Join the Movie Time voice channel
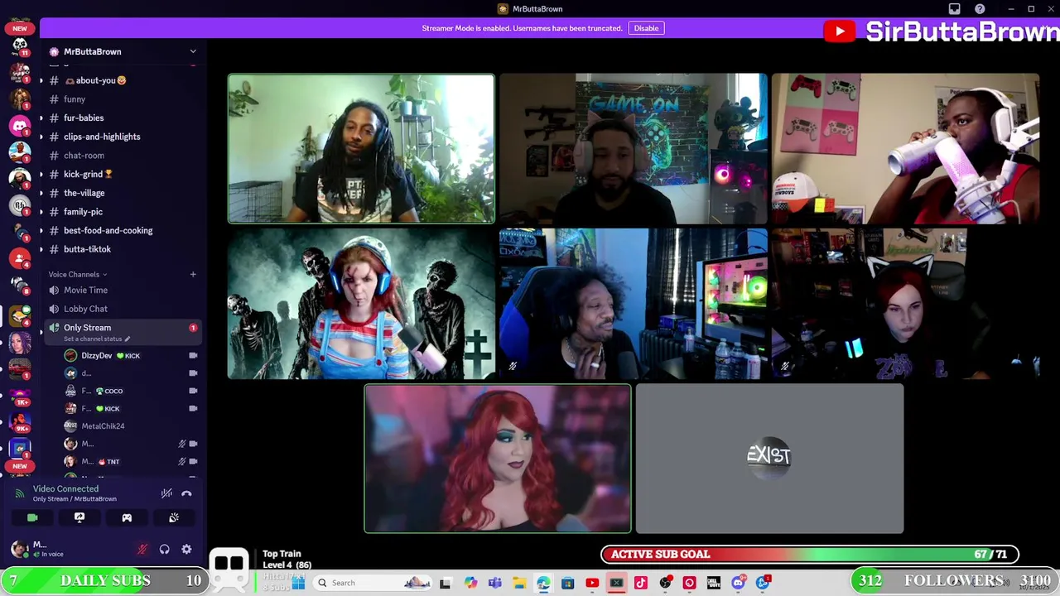The width and height of the screenshot is (1060, 596). pyautogui.click(x=123, y=290)
